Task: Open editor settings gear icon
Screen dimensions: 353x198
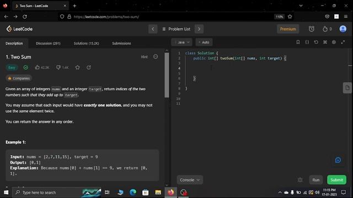Action: pos(334,42)
